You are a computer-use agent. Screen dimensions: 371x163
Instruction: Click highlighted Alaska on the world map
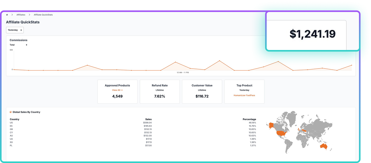(270, 125)
